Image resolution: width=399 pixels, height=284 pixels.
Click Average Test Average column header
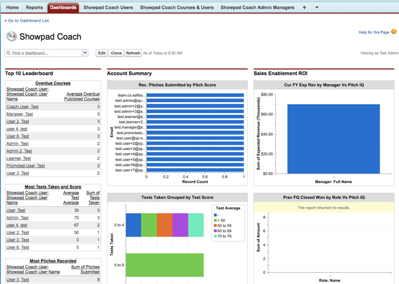[x=71, y=198]
